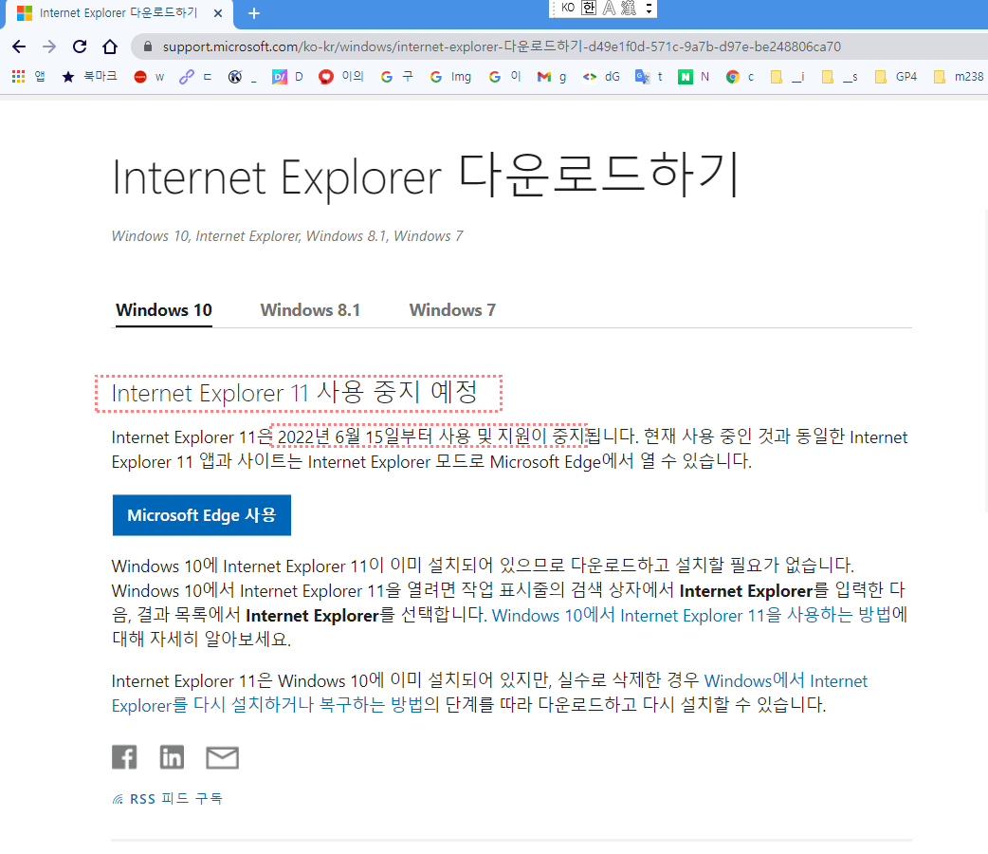Open the browser home page icon
Image resolution: width=988 pixels, height=854 pixels.
110,46
